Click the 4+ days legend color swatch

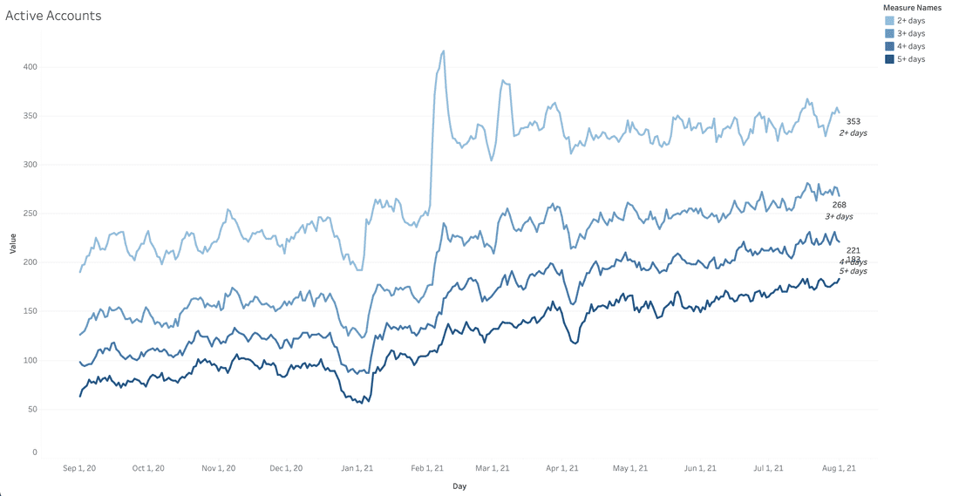pyautogui.click(x=889, y=46)
